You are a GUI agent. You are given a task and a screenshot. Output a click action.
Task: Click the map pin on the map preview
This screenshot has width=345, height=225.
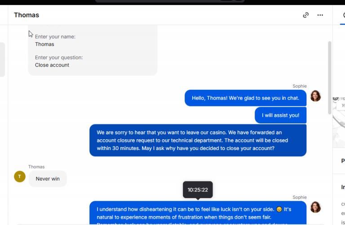pos(336,98)
